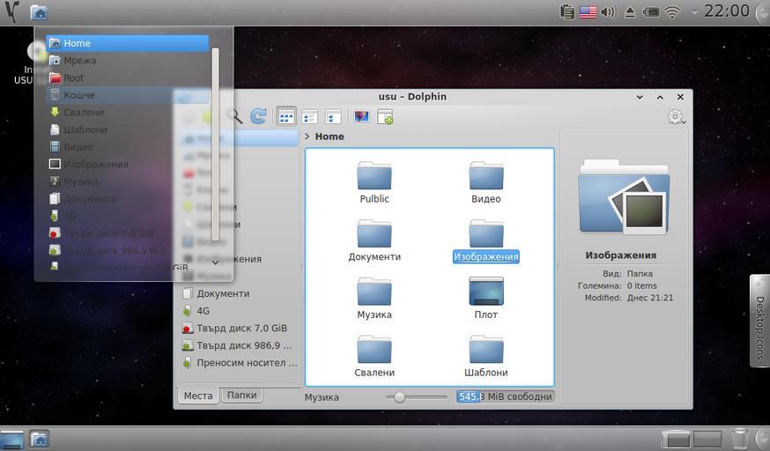Click the Reload toolbar icon in Dolphin
This screenshot has height=451, width=770.
258,116
